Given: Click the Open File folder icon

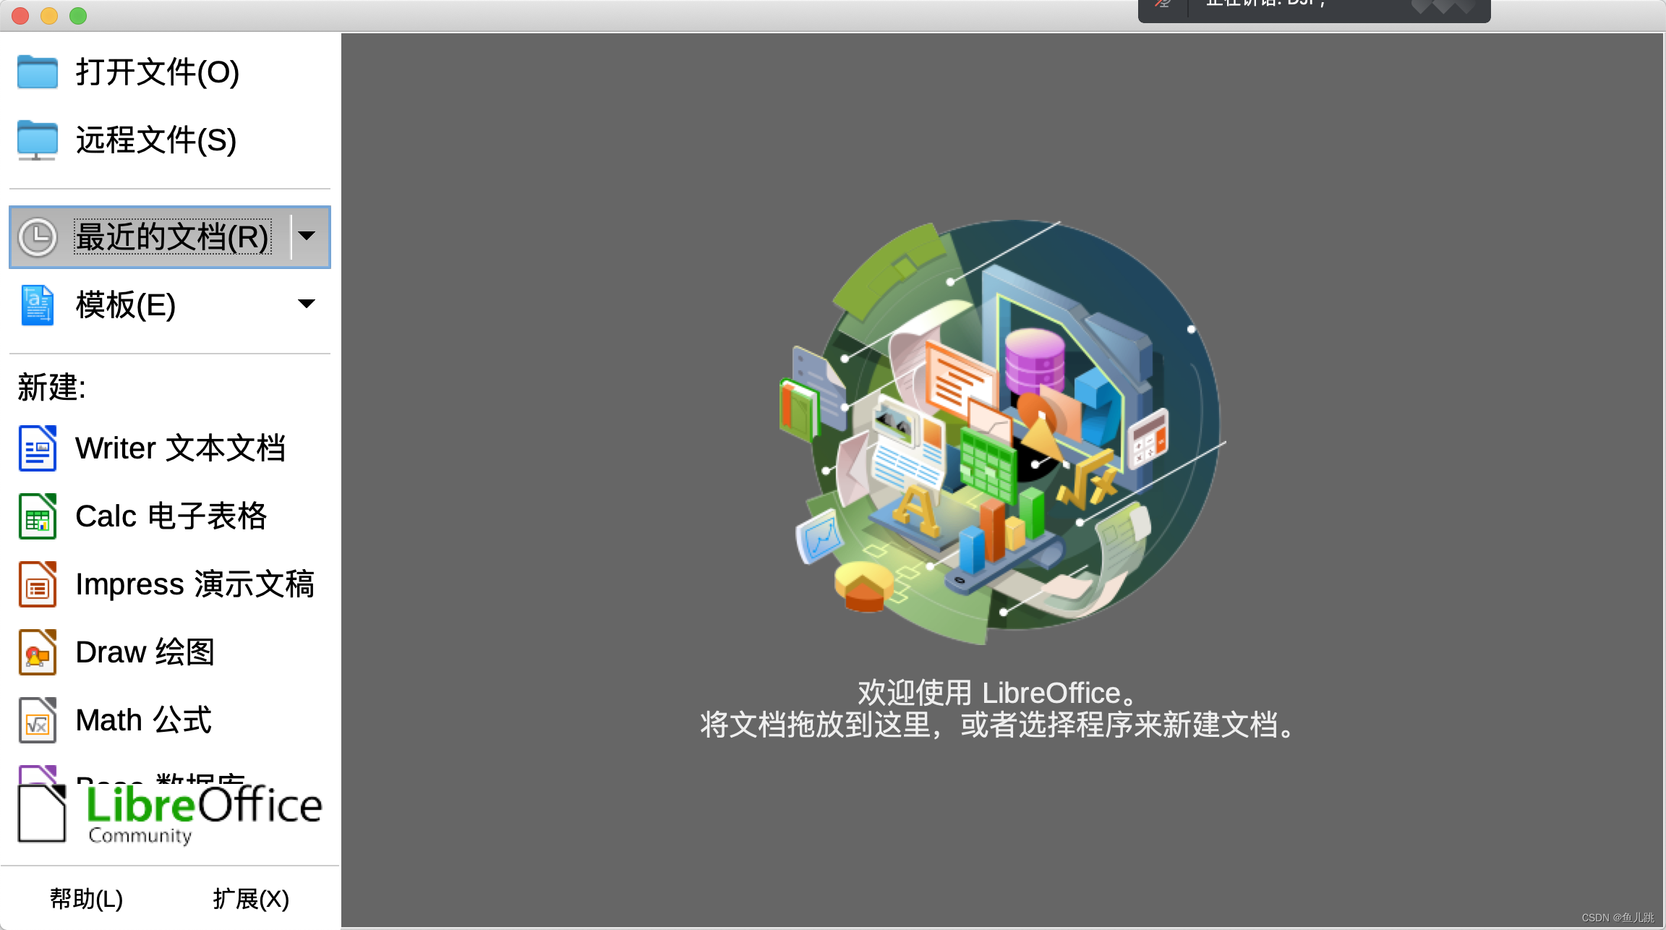Looking at the screenshot, I should [x=37, y=72].
